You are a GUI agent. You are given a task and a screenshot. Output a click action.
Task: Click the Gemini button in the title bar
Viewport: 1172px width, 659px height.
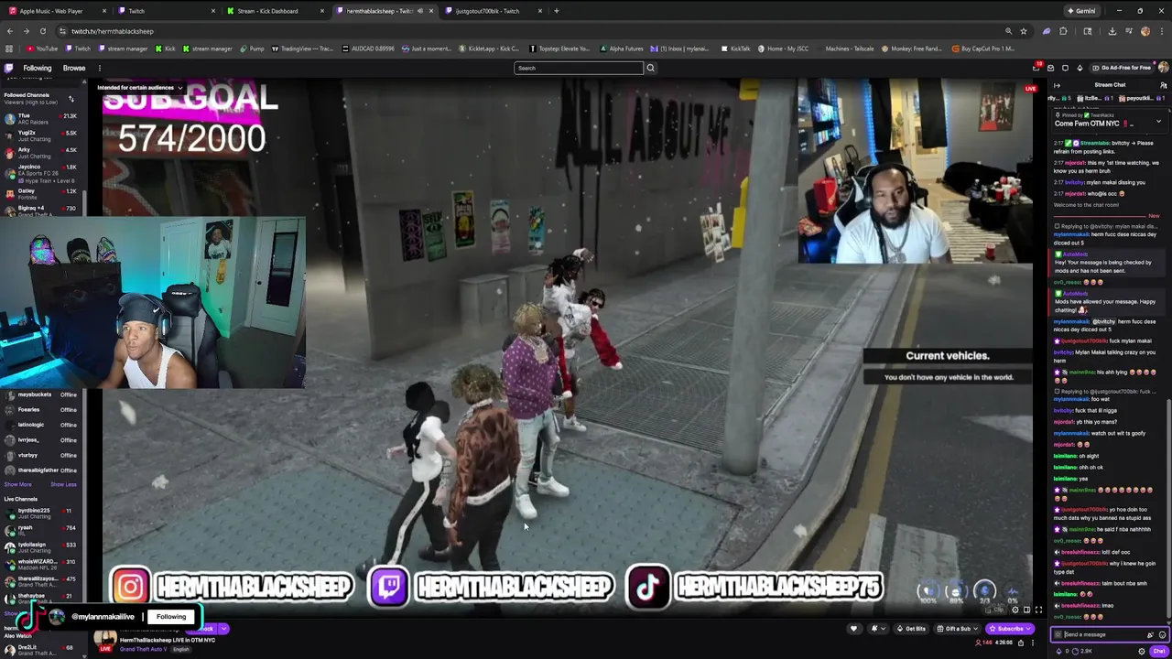point(1081,11)
